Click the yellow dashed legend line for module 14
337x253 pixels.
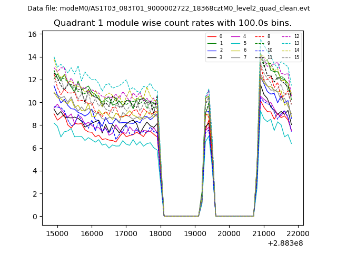click(x=285, y=50)
